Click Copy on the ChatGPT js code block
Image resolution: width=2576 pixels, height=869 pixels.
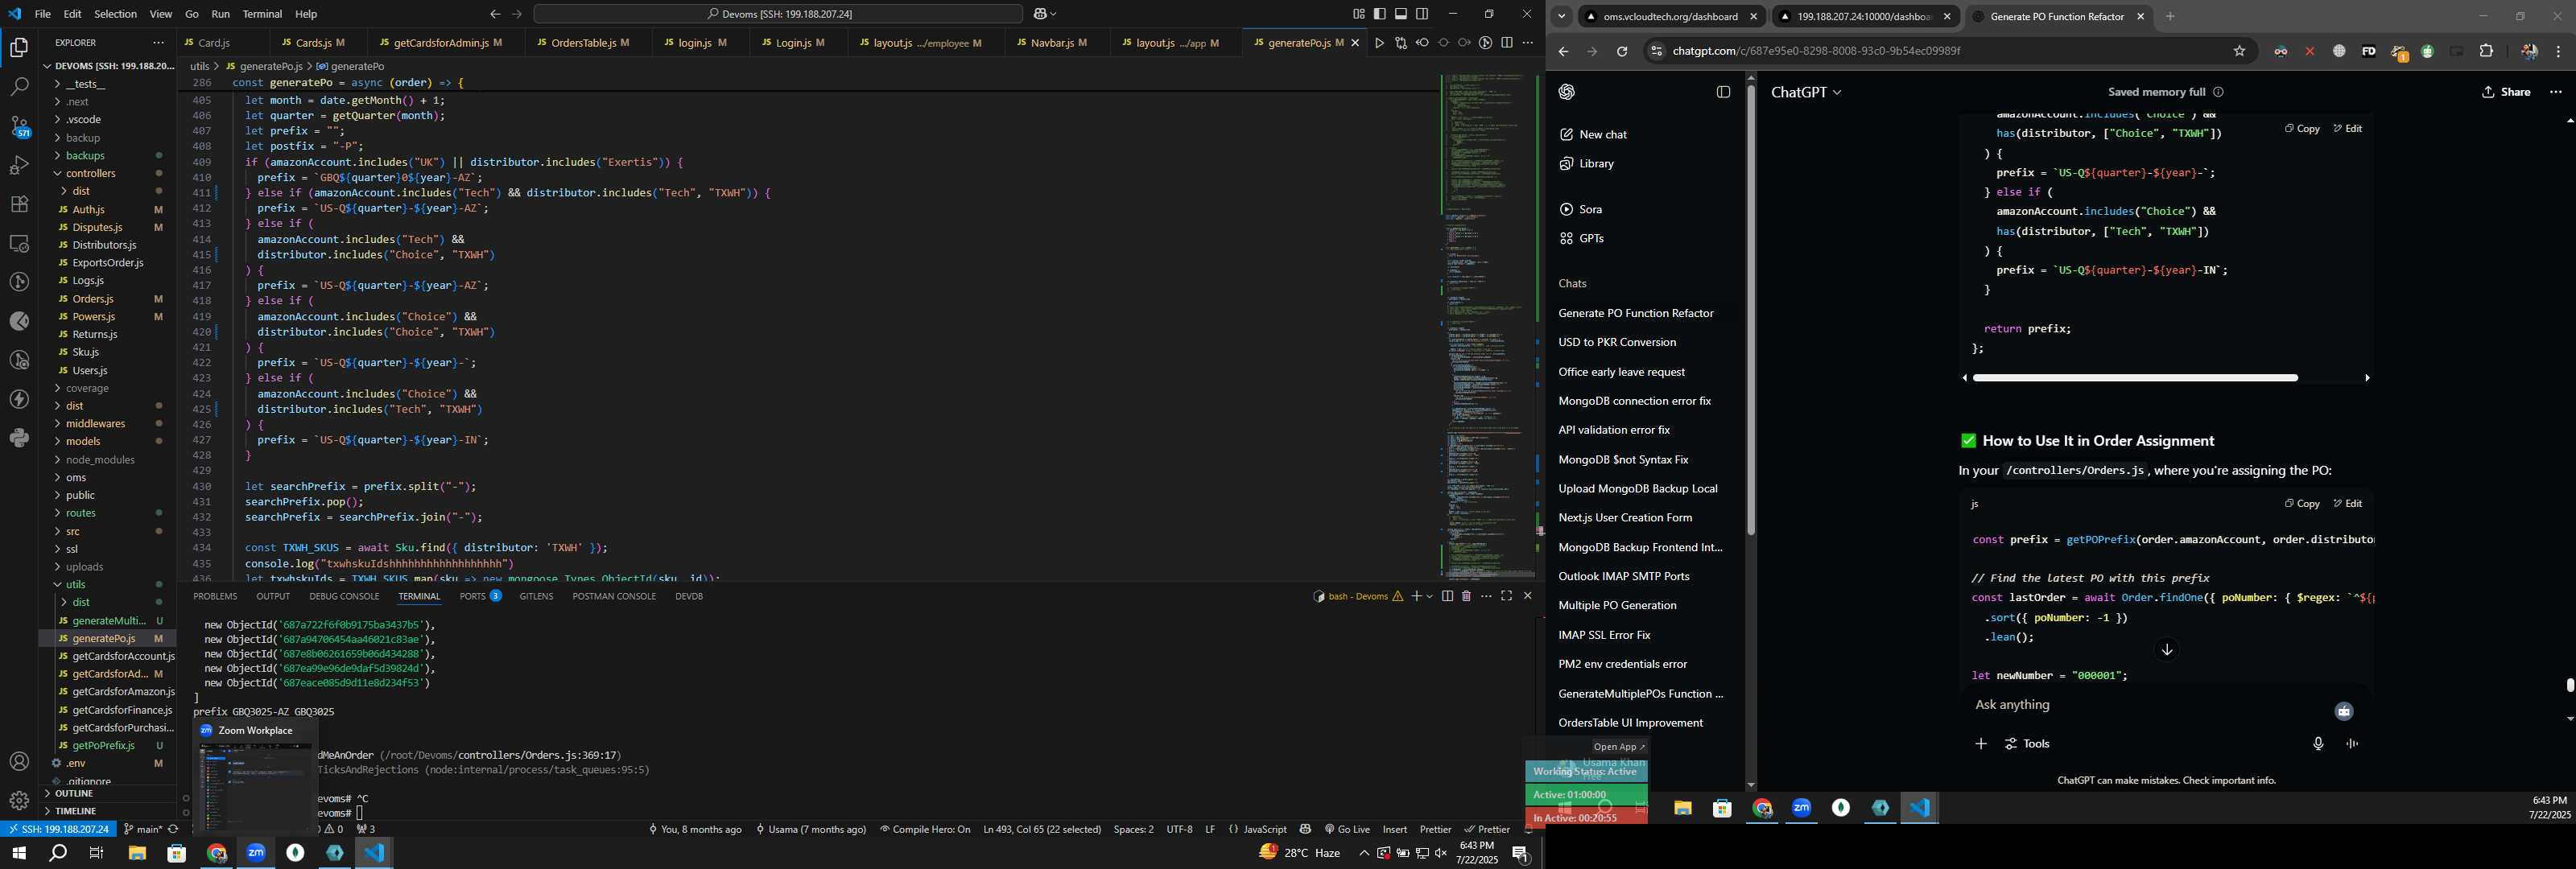(x=2302, y=504)
